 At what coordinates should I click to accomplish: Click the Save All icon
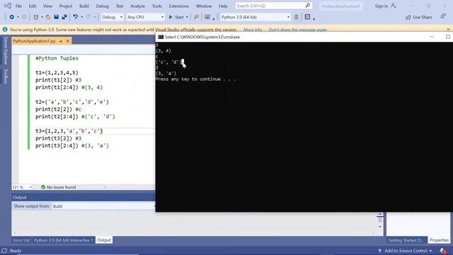coord(64,17)
